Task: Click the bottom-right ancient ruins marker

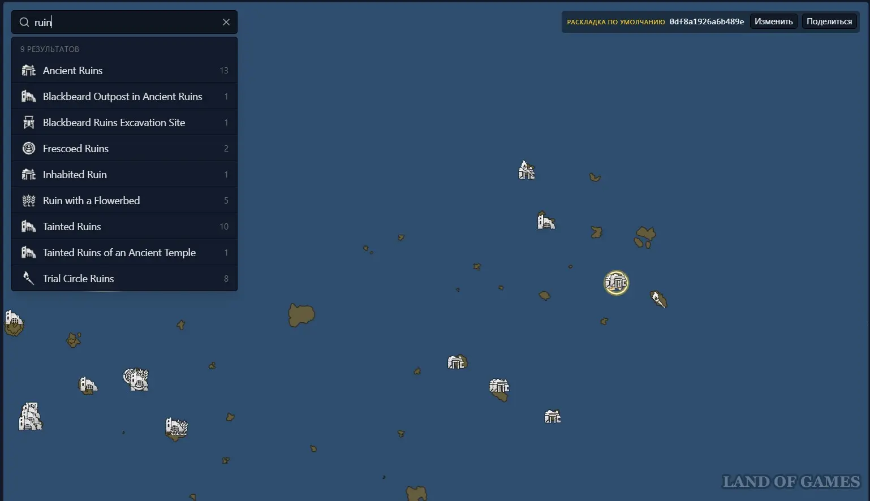Action: (x=552, y=417)
